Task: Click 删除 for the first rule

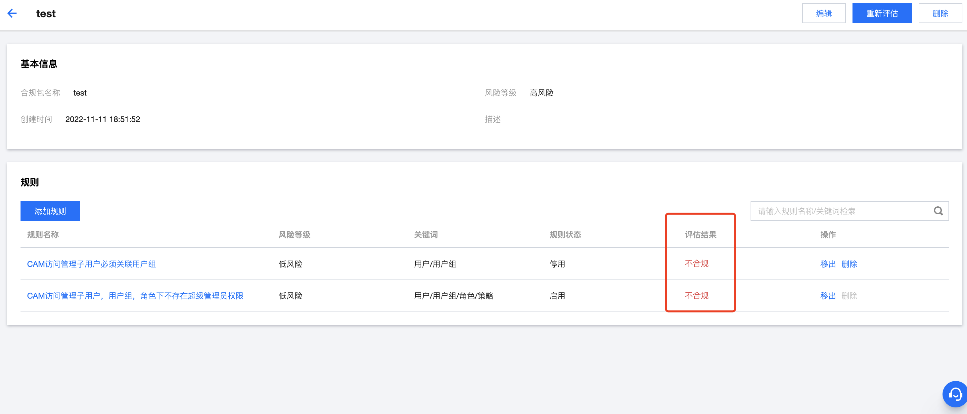Action: pos(849,264)
